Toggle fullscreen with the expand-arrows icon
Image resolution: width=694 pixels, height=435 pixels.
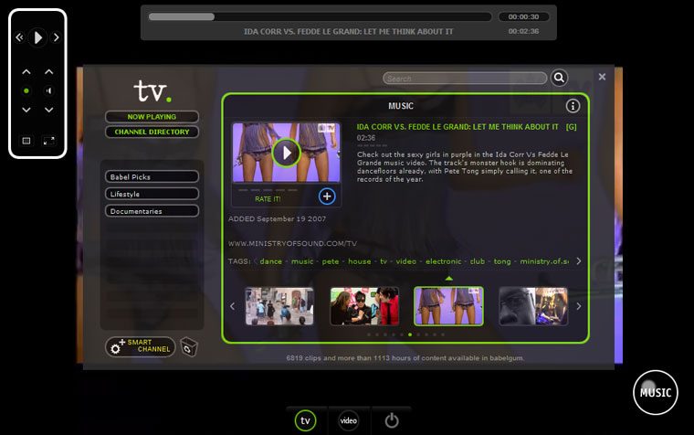tap(49, 141)
